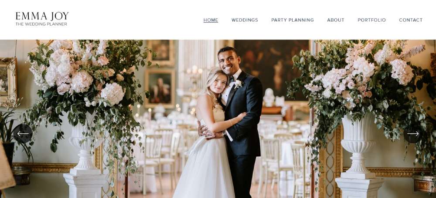The height and width of the screenshot is (198, 436).
Task: Advance the slideshow with right arrow
Action: (413, 133)
